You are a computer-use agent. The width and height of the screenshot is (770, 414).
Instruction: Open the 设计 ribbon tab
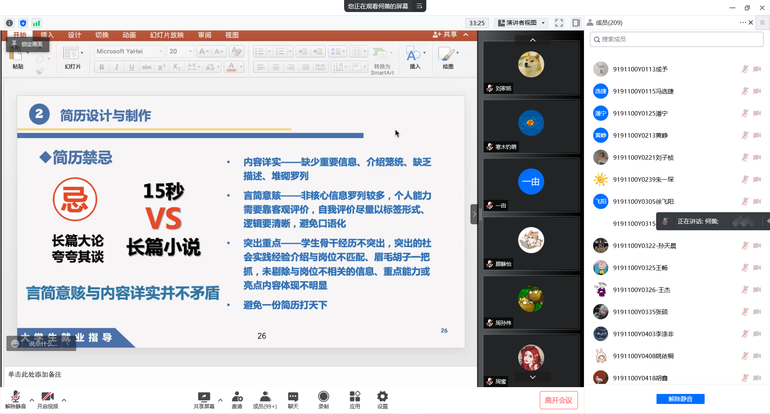[74, 35]
